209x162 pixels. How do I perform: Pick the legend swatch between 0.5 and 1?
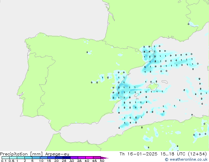tap(13, 158)
